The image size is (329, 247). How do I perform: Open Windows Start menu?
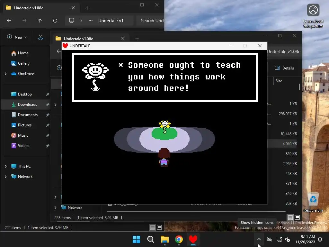point(136,239)
